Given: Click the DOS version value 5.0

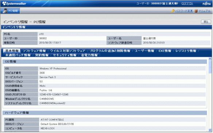Looking at the screenshot, I should [x=41, y=82].
